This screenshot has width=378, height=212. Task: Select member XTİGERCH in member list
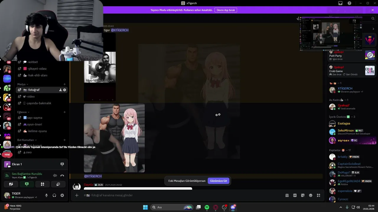352,90
